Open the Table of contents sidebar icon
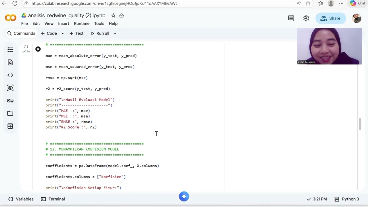 (x=10, y=50)
